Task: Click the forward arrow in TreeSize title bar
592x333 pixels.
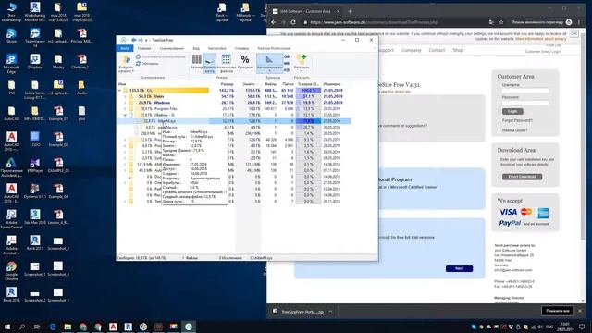Action: pyautogui.click(x=141, y=40)
